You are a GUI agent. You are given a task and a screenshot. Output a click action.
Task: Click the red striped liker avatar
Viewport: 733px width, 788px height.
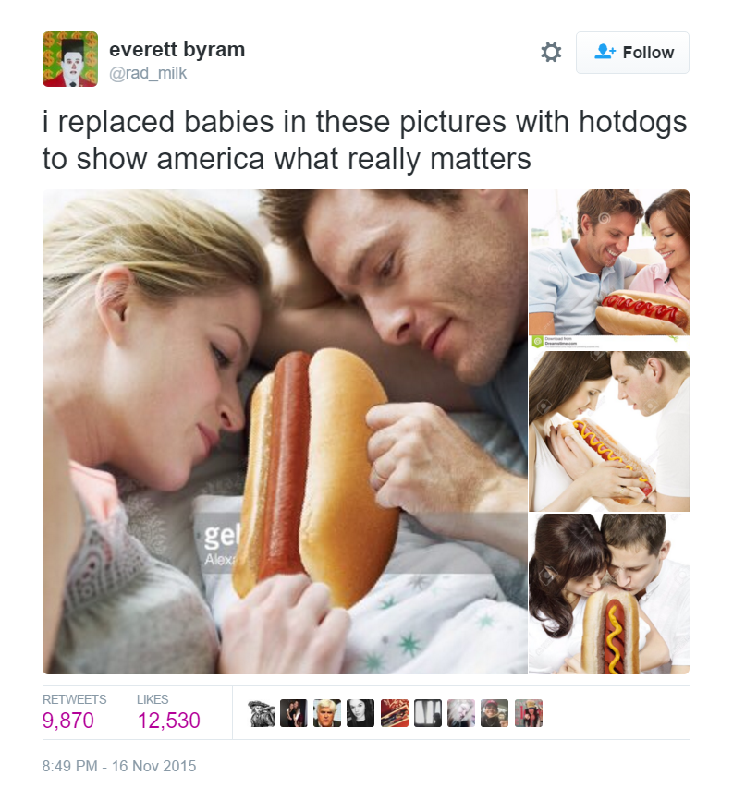coord(395,713)
